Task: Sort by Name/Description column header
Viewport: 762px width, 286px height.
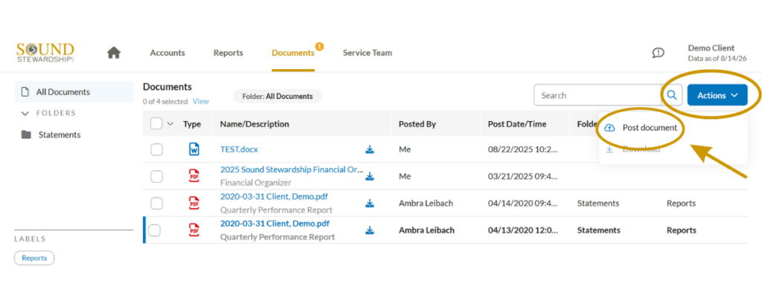Action: coord(254,124)
